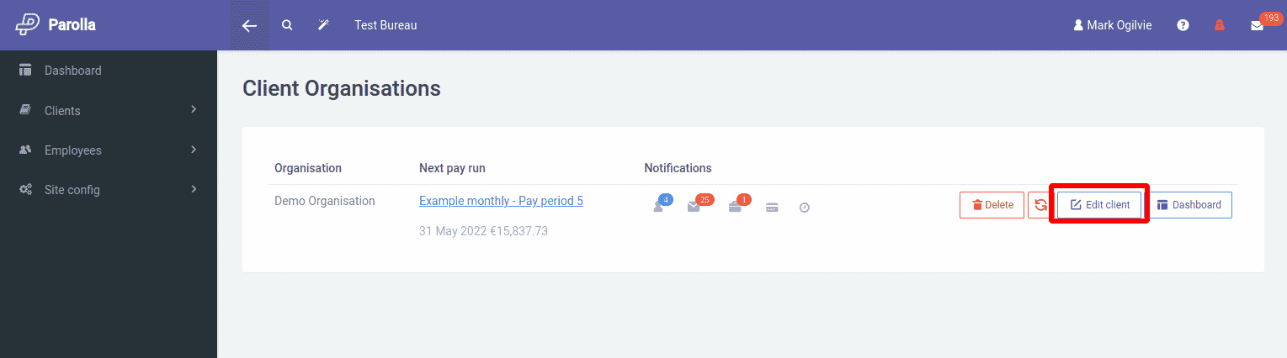
Task: Click the Edit client button
Action: click(1099, 205)
